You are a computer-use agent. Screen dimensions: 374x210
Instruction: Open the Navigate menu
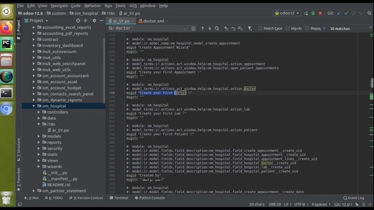pyautogui.click(x=60, y=6)
